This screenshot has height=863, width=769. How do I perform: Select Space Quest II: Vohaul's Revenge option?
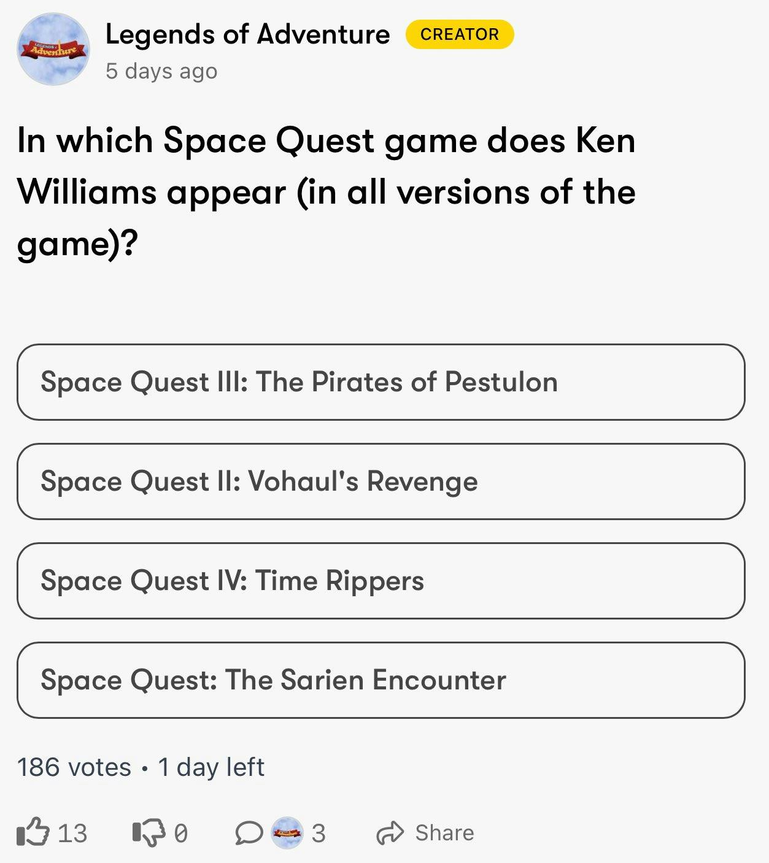click(x=381, y=481)
